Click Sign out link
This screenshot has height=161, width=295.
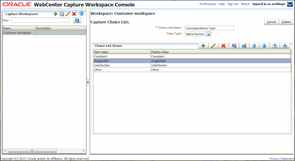tap(233, 4)
